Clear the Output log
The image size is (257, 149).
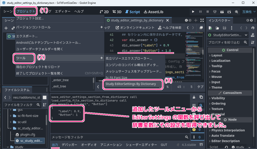click(194, 97)
